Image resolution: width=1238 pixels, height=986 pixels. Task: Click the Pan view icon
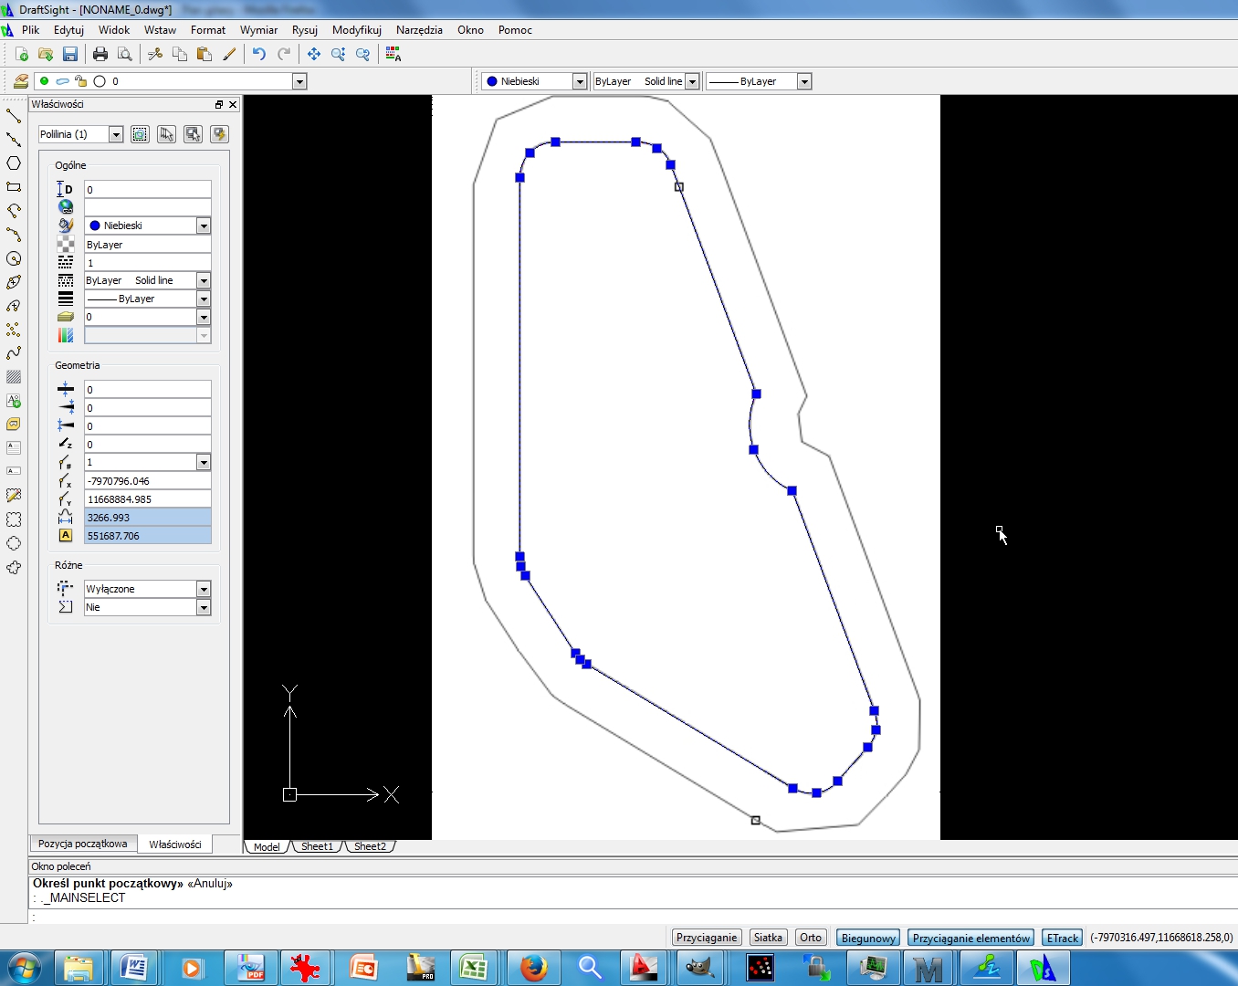pyautogui.click(x=313, y=55)
